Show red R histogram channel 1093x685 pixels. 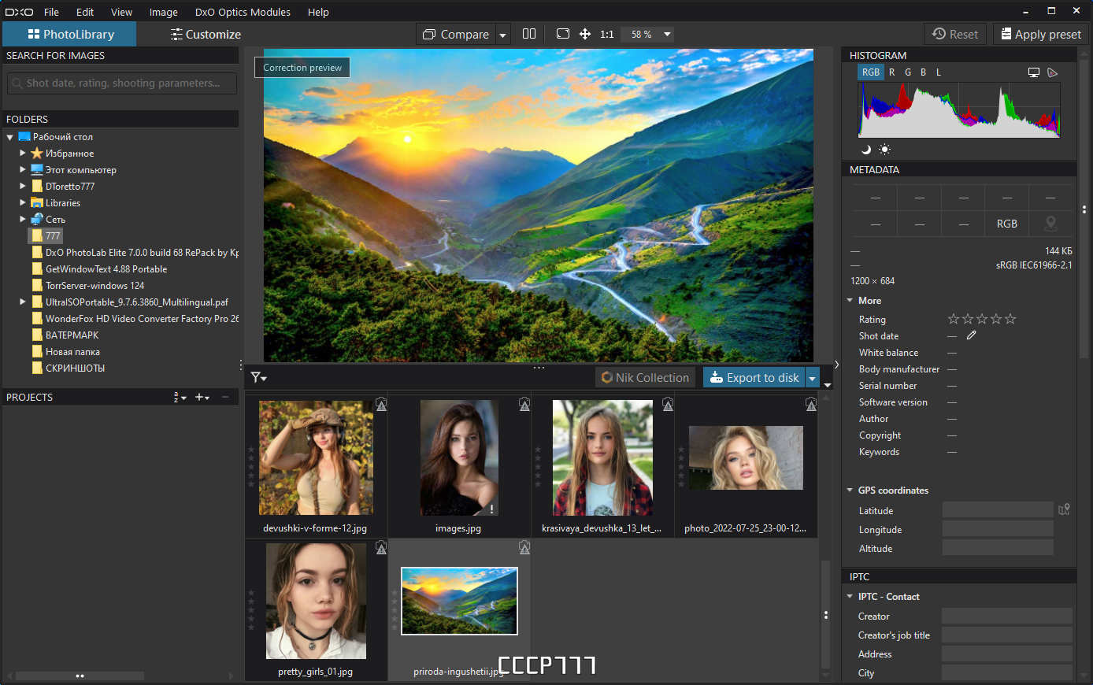891,72
